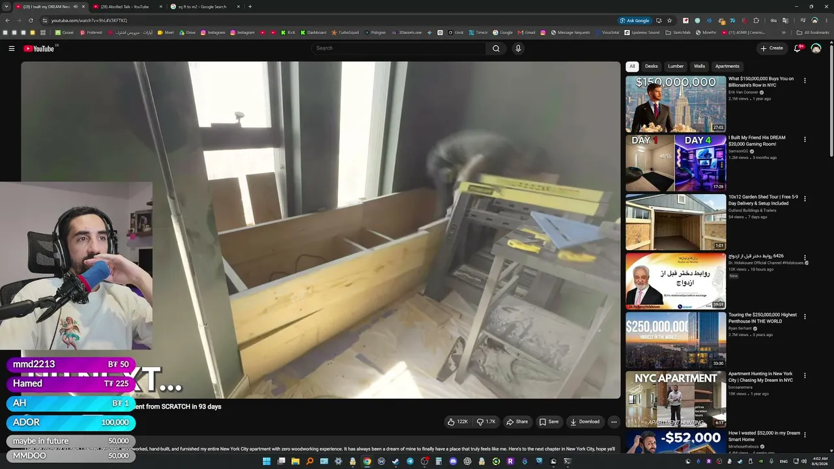
Task: Open the Windows Start menu
Action: point(266,461)
